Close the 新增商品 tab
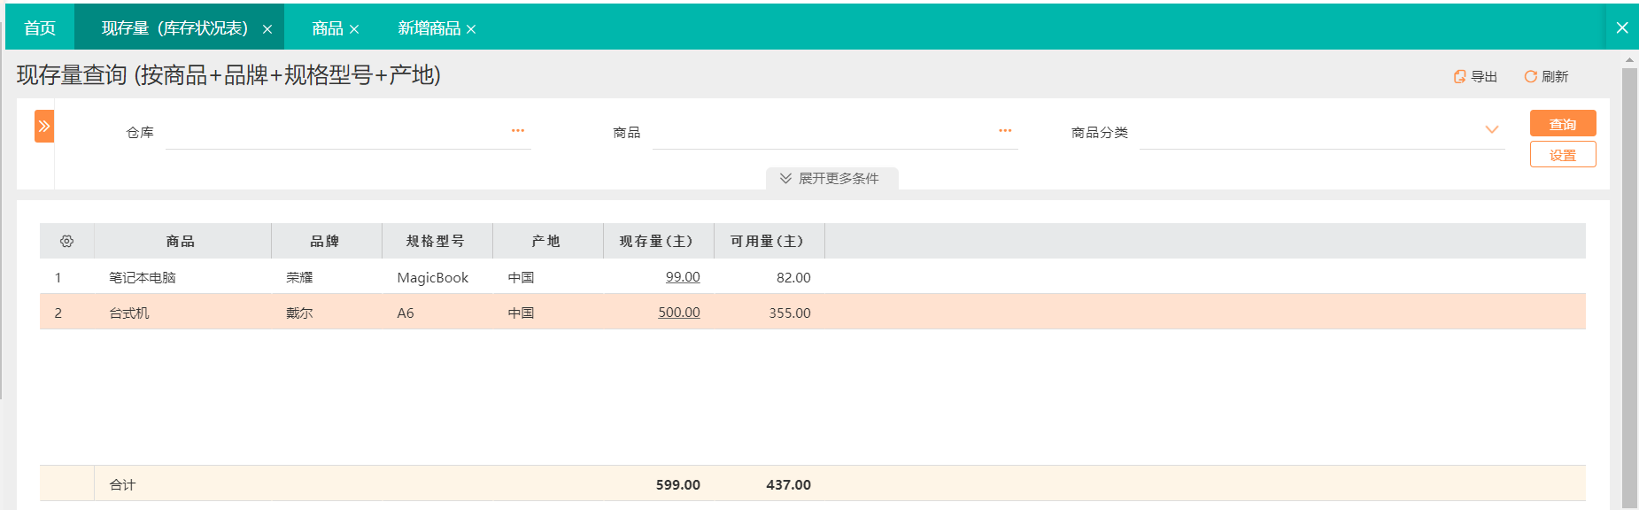Screen dimensions: 1639x510 tap(471, 29)
